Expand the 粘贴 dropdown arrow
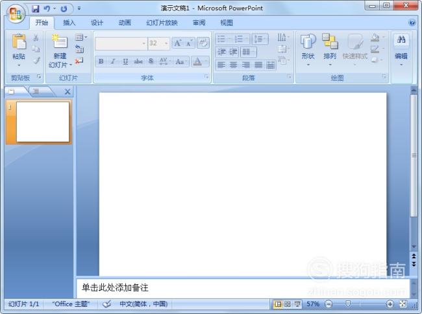Screen dimensions: 422x314 pyautogui.click(x=19, y=65)
